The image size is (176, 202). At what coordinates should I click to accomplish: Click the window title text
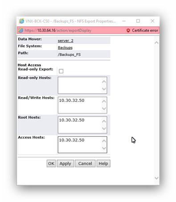70,21
